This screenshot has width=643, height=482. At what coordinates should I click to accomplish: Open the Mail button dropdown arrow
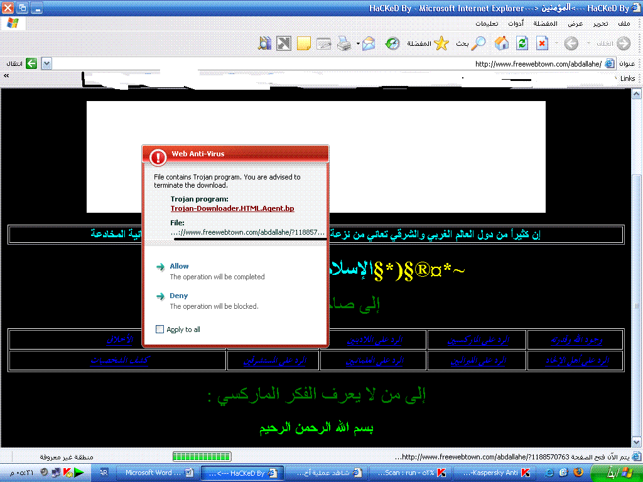(358, 43)
